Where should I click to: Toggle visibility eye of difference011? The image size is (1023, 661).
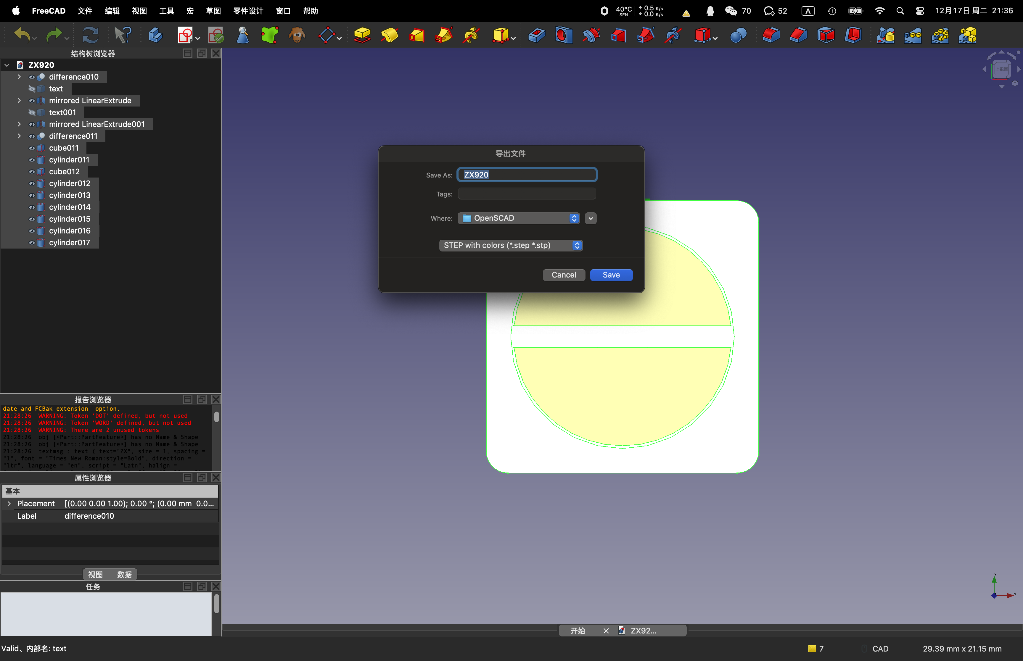point(32,136)
